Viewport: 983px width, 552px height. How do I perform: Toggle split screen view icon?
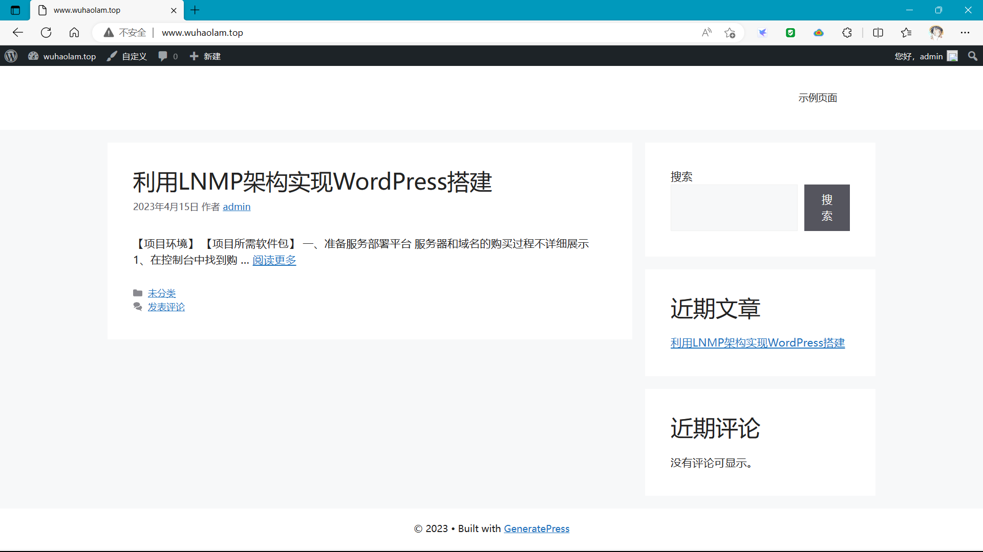coord(878,33)
